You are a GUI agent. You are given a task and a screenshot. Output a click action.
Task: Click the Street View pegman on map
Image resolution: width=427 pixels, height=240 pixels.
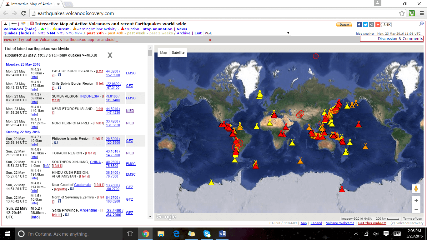[x=416, y=188]
